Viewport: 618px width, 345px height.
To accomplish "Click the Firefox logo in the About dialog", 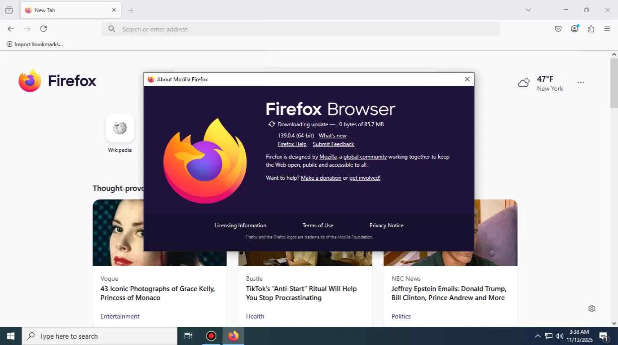I will click(205, 161).
